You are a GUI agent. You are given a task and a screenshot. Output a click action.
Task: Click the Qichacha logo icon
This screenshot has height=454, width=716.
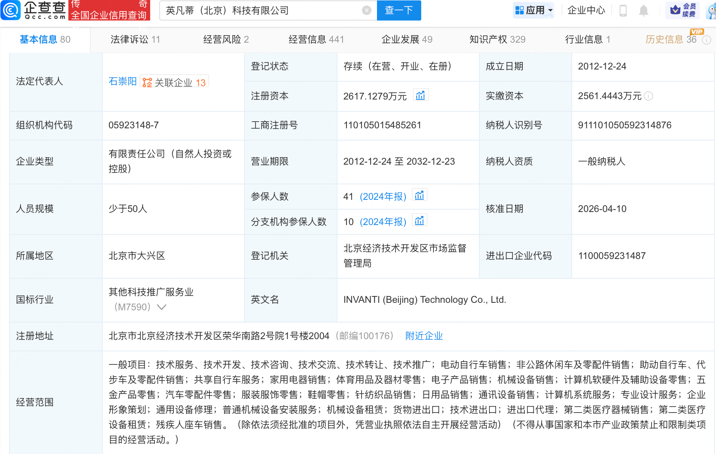click(11, 10)
